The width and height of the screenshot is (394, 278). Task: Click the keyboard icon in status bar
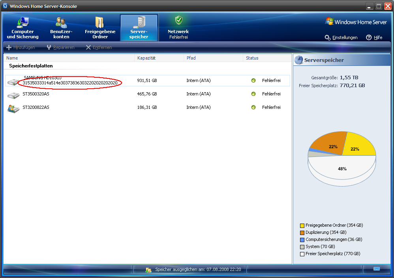pyautogui.click(x=377, y=269)
